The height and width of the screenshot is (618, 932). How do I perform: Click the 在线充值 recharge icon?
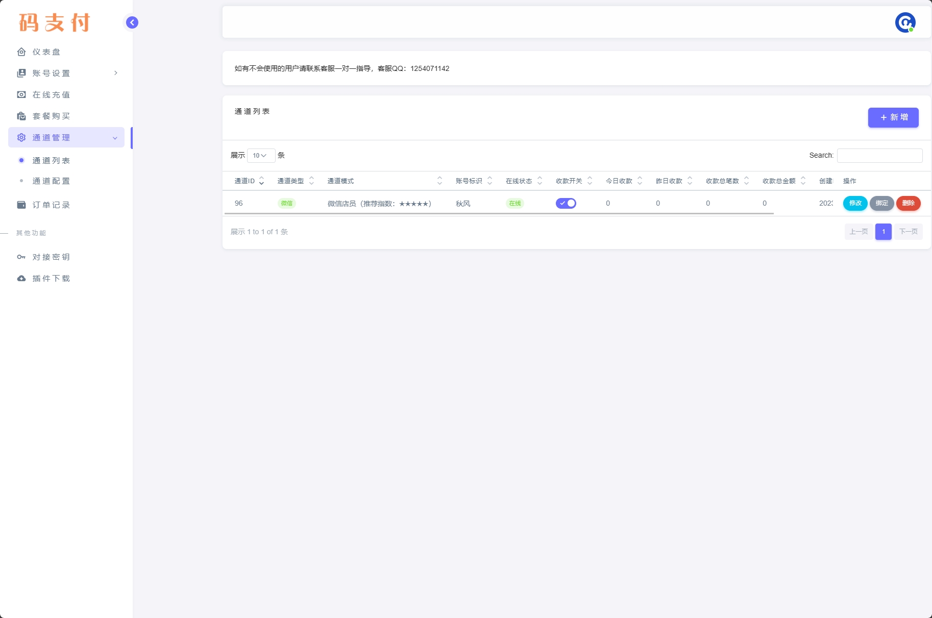point(21,95)
